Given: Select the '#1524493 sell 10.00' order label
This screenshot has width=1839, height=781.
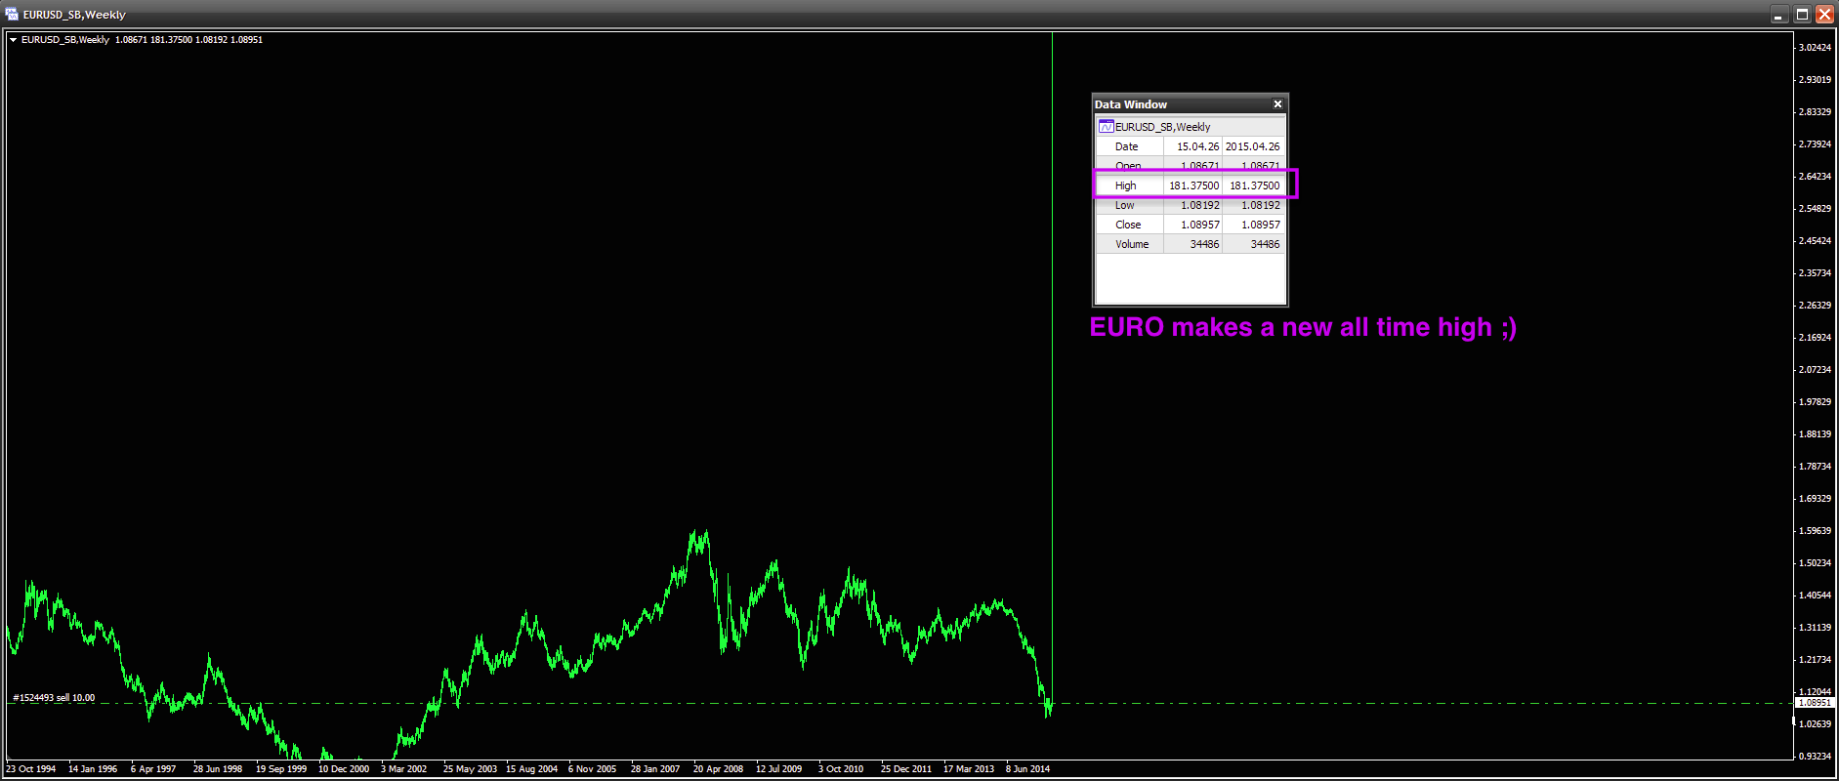Looking at the screenshot, I should 54,698.
